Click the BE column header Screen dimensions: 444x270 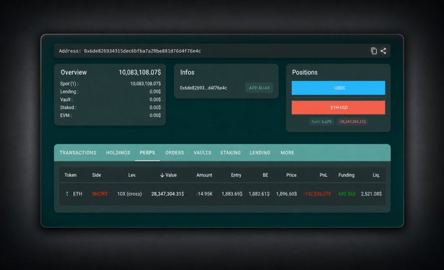(265, 175)
